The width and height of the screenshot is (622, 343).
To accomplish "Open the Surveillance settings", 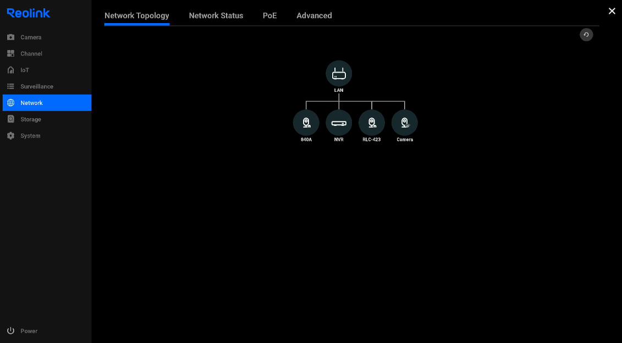I will click(47, 86).
